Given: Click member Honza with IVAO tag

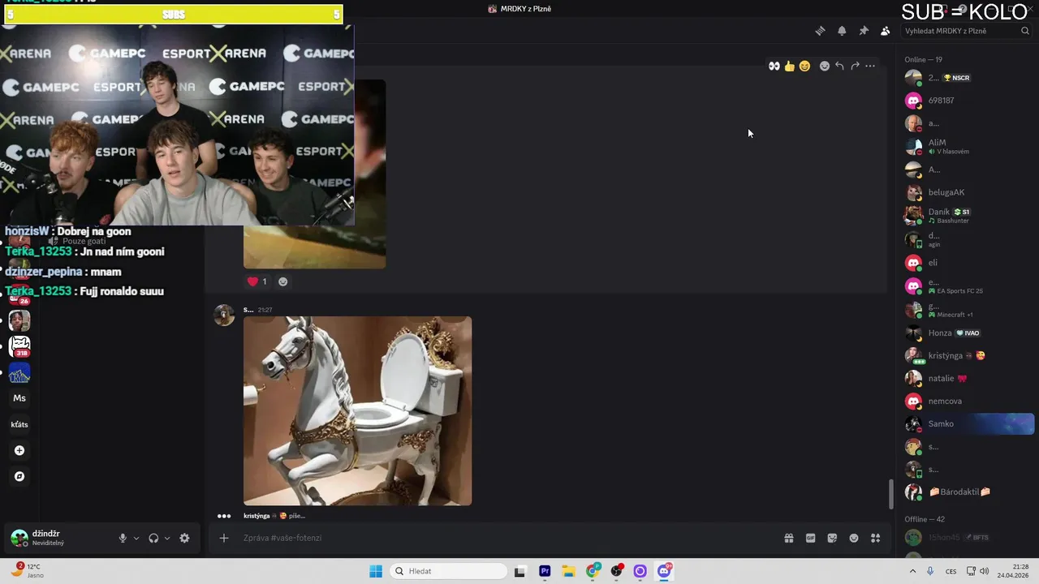Looking at the screenshot, I should [969, 333].
